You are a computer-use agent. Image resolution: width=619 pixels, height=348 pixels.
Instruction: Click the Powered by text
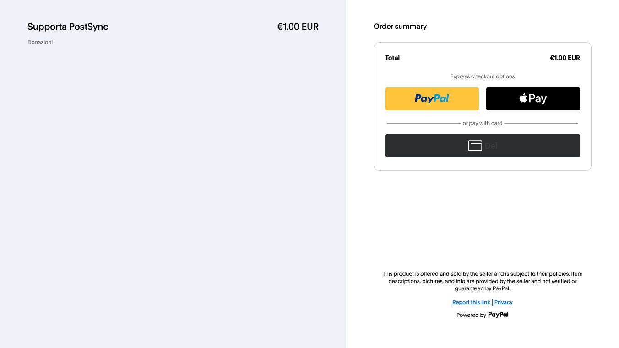click(471, 315)
